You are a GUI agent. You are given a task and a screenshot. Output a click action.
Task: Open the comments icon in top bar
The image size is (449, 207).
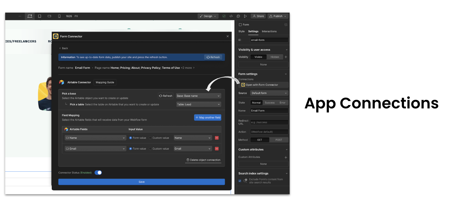pyautogui.click(x=238, y=16)
